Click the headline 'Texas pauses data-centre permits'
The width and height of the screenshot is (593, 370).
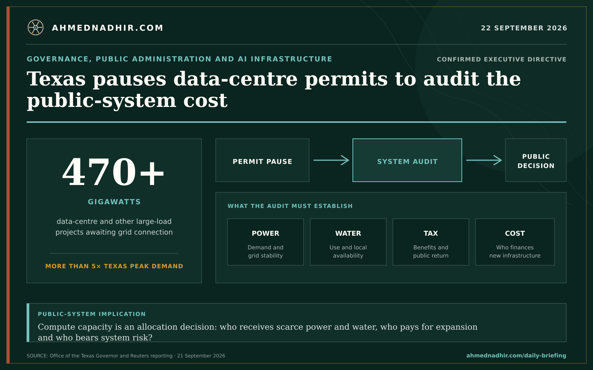tap(208, 79)
